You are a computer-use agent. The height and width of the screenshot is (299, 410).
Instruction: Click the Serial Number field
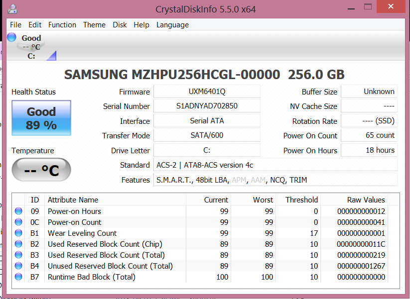coord(207,106)
